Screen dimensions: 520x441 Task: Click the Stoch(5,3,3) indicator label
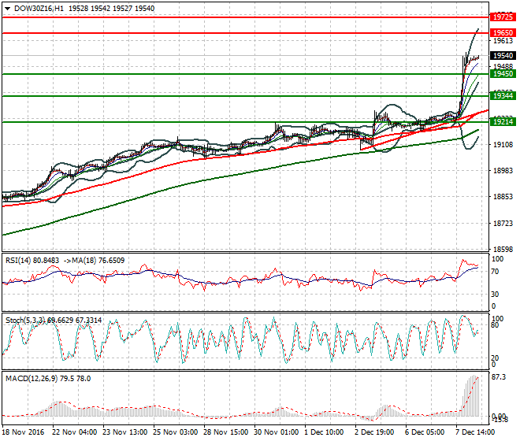coord(25,321)
